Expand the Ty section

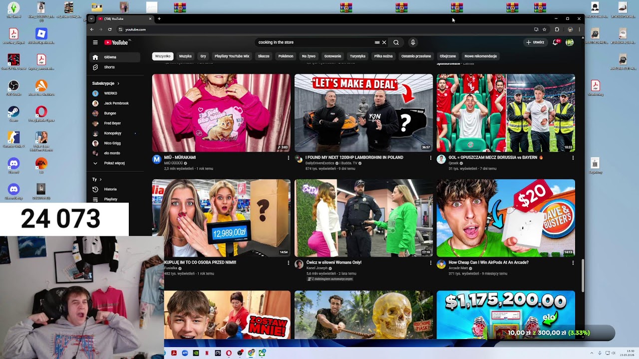coord(97,179)
